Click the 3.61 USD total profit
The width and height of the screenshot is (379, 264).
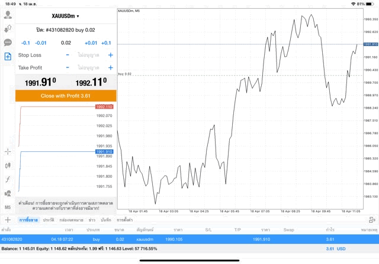(x=336, y=249)
